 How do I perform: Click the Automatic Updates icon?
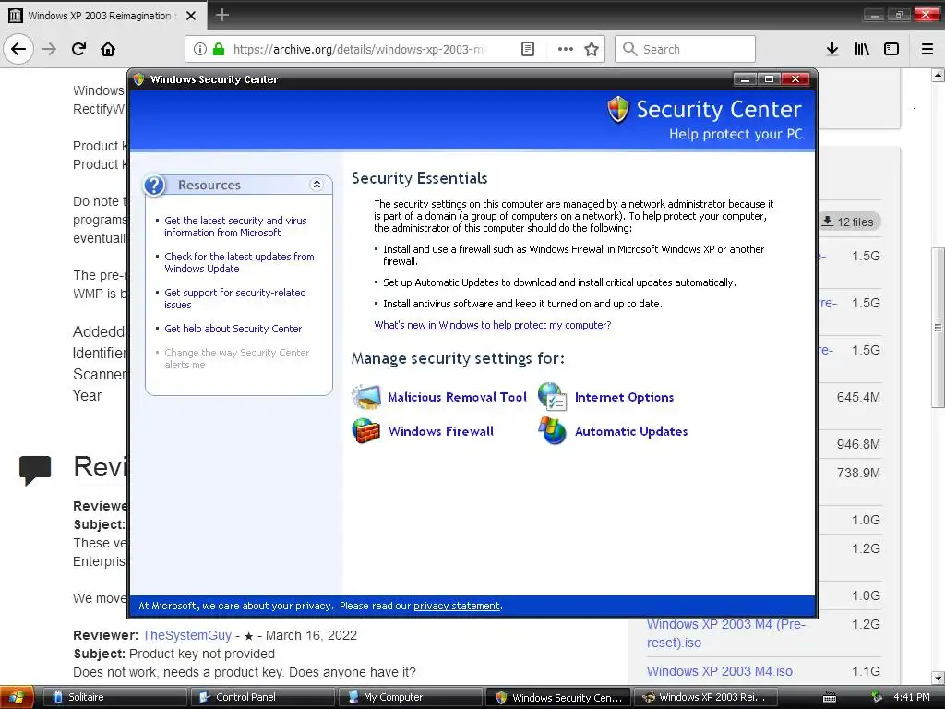[x=553, y=431]
